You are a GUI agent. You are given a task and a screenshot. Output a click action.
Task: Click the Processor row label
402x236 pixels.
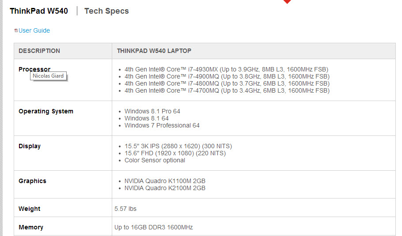click(x=34, y=69)
